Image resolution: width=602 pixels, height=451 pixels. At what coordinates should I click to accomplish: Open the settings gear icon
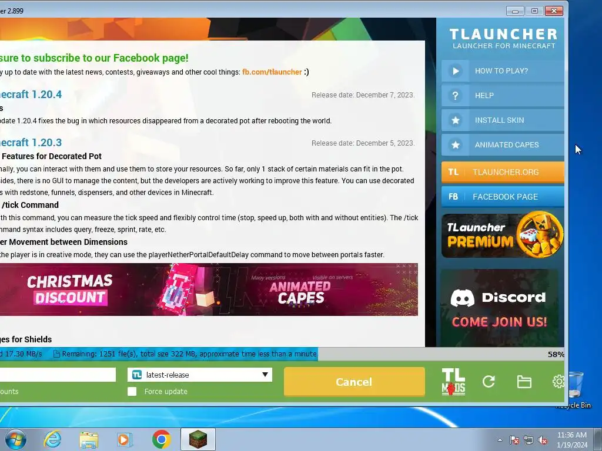tap(558, 381)
